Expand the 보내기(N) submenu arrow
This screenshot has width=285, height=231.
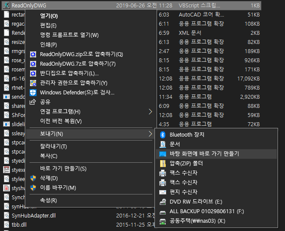point(150,134)
